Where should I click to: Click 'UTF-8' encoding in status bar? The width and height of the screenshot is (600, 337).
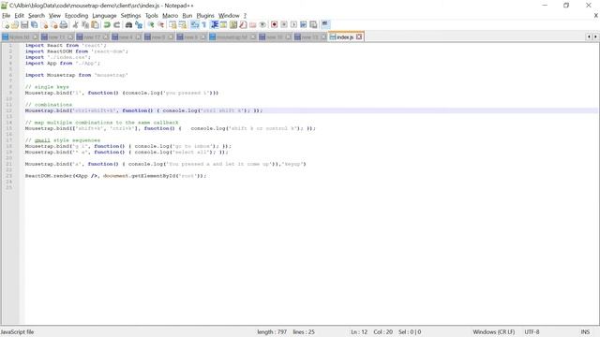click(532, 332)
